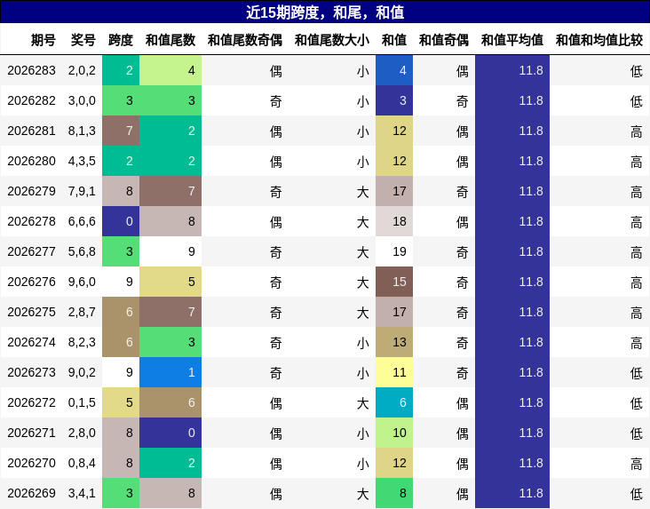The height and width of the screenshot is (509, 650).
Task: Click the 跨度 cell 7 in row 2026281
Action: [x=121, y=131]
